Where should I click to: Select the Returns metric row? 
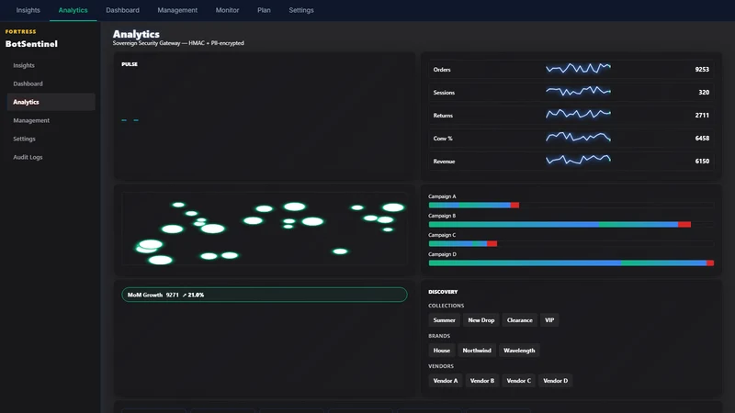571,116
